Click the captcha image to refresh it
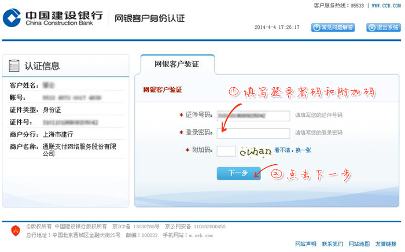The image size is (405, 252). pos(255,151)
